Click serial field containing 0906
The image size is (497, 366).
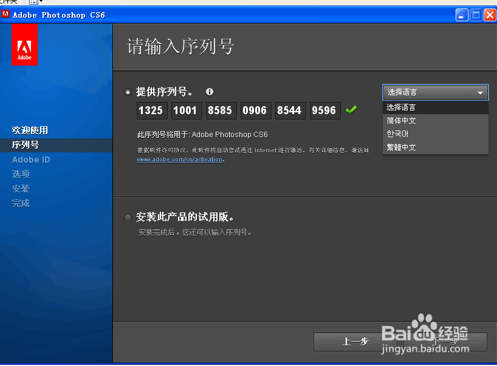click(x=256, y=110)
